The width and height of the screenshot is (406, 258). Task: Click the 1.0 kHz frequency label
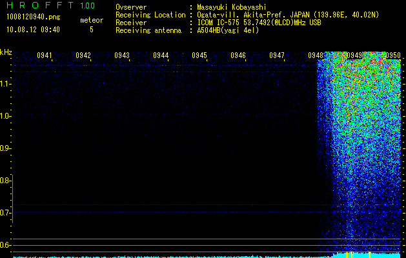[5, 116]
